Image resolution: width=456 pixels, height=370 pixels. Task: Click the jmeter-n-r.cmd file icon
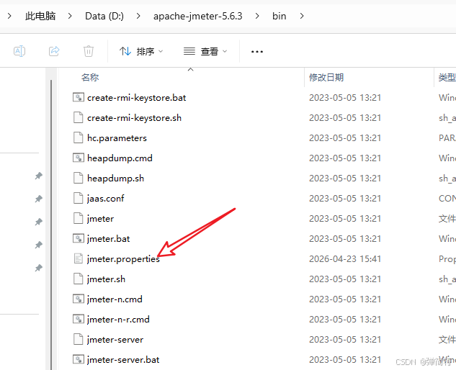click(x=79, y=319)
